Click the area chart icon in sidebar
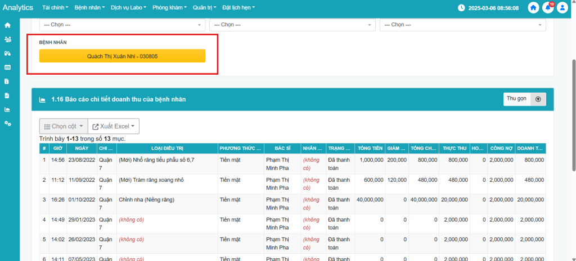 (x=7, y=109)
